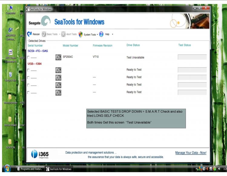Screen dimensions: 227x176
Task: Open System Tools shield icon
Action: (x=81, y=34)
